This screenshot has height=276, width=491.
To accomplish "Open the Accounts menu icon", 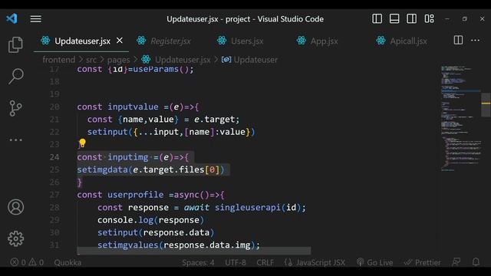I will (15, 207).
